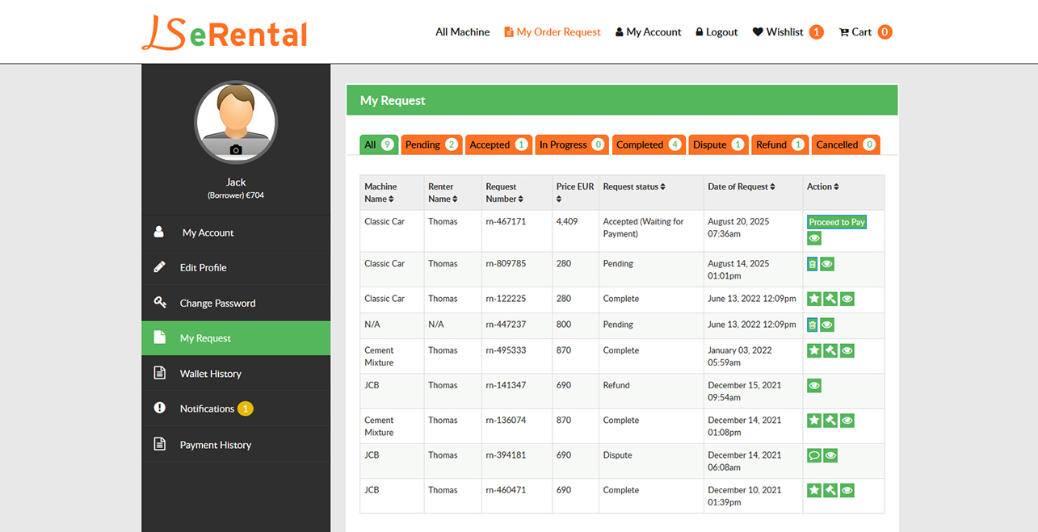Rate the JCB request rn-460471
This screenshot has width=1038, height=532.
point(813,490)
